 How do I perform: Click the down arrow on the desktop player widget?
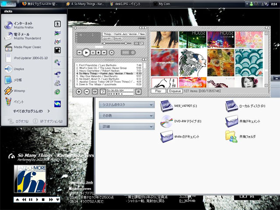click(57, 199)
